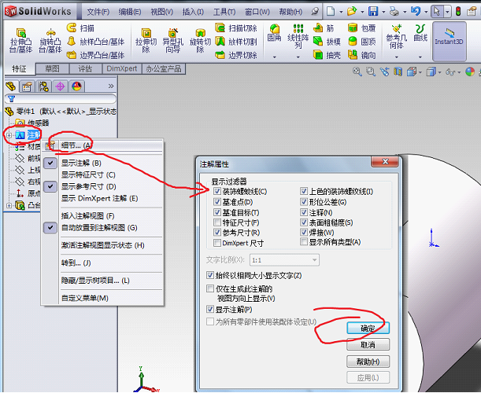Click the 边界凸台/基体 boundary boss tool

point(96,55)
